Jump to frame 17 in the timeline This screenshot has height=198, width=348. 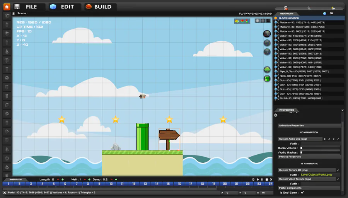coord(191,184)
